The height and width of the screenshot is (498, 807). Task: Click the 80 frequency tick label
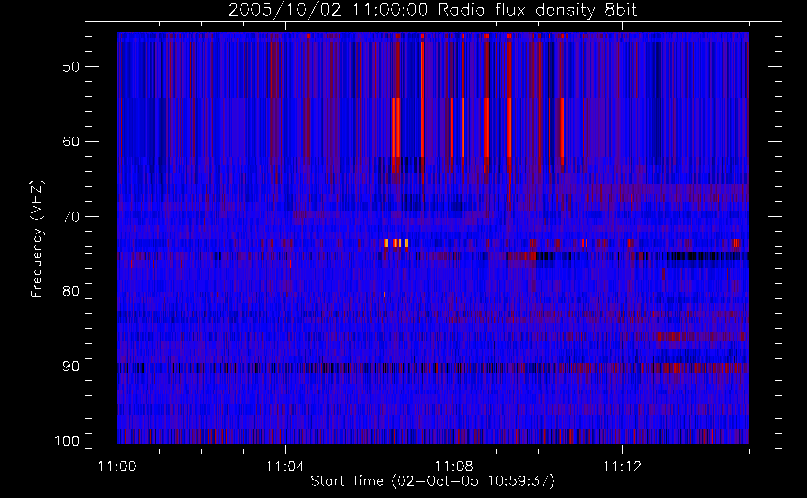71,291
